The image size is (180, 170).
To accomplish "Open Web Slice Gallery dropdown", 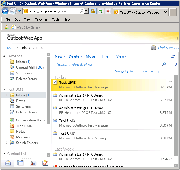I will pos(42,27).
